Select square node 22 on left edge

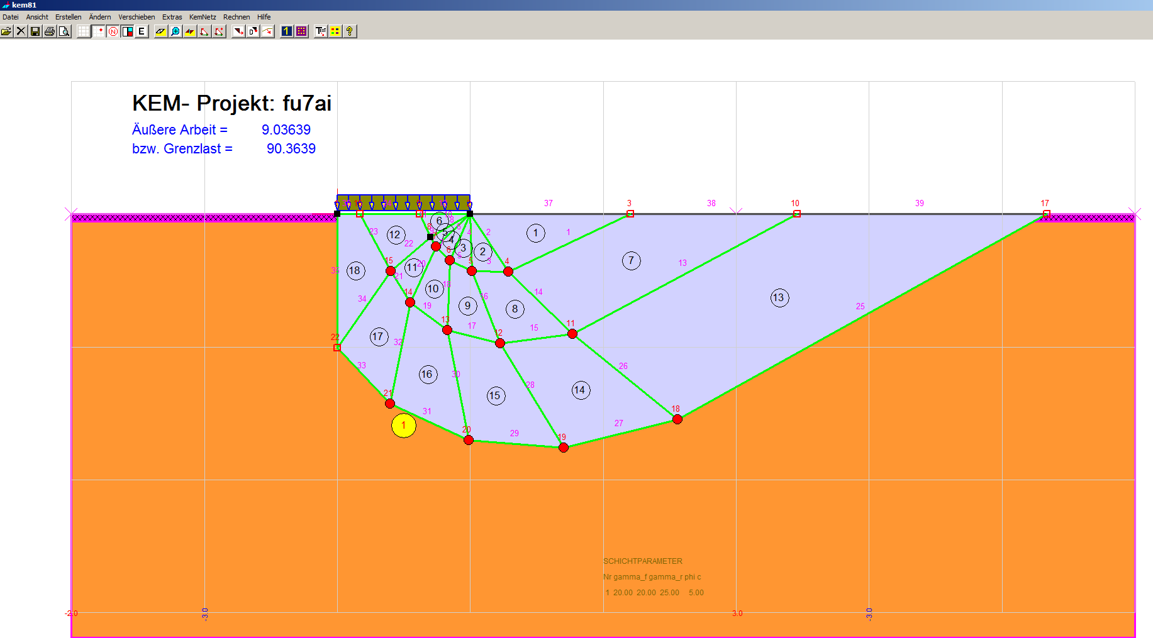coord(337,348)
